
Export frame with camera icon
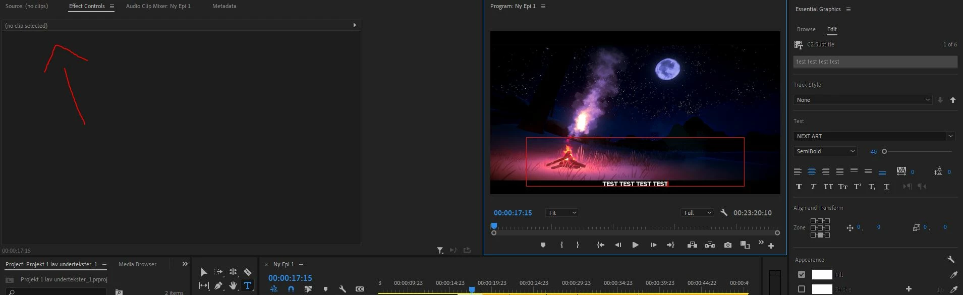point(727,245)
